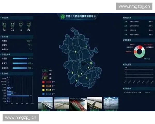This screenshot has height=124, width=155.
Task: Select the first row in the bridge list panel
Action: click(138, 21)
